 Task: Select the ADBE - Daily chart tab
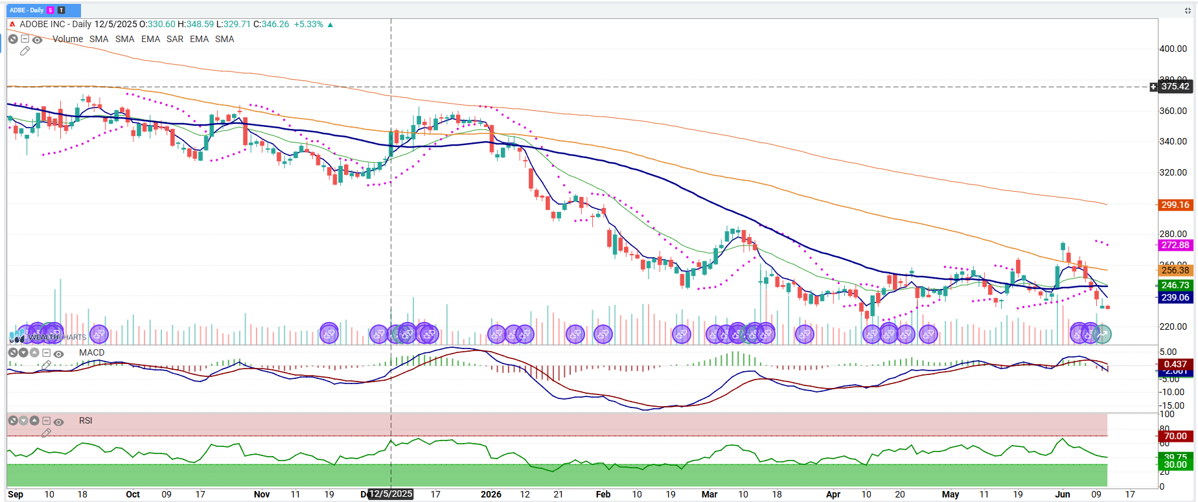[x=43, y=10]
